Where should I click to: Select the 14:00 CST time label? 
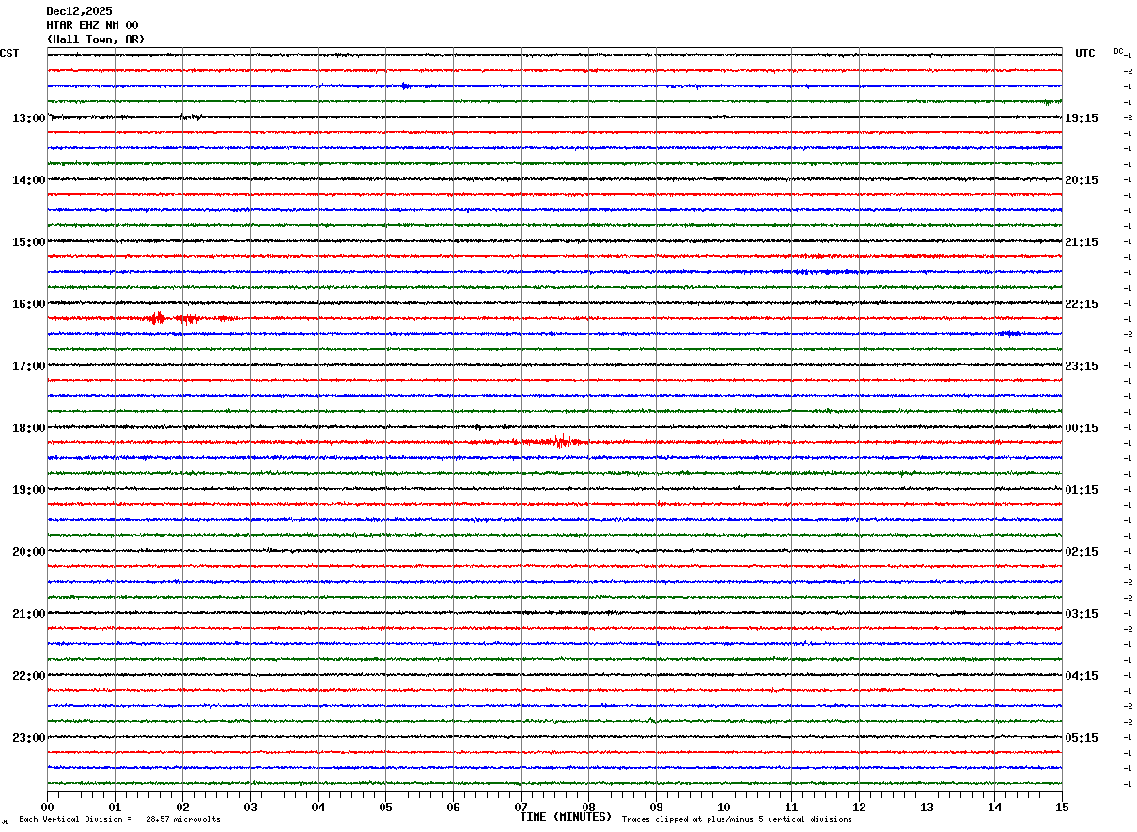[x=29, y=180]
